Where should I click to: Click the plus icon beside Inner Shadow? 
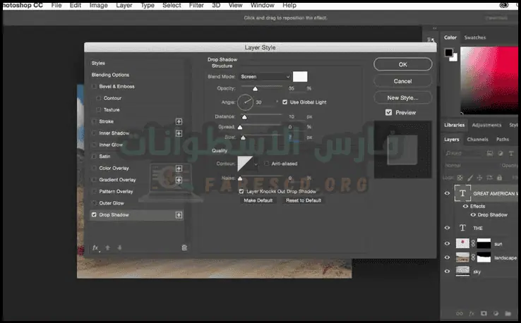coord(179,133)
